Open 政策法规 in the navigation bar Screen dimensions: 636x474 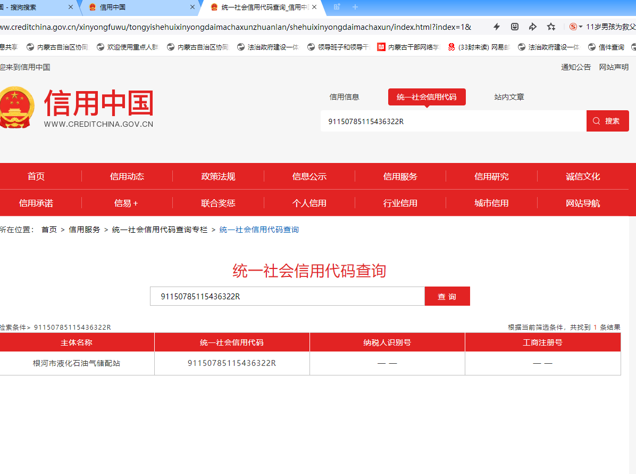(x=218, y=176)
